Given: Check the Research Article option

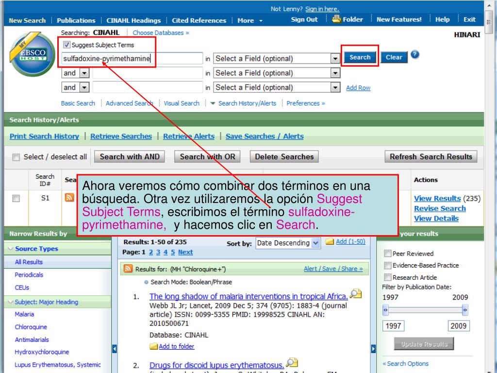Looking at the screenshot, I should click(387, 277).
